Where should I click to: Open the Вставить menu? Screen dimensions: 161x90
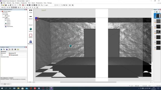pos(17,3)
